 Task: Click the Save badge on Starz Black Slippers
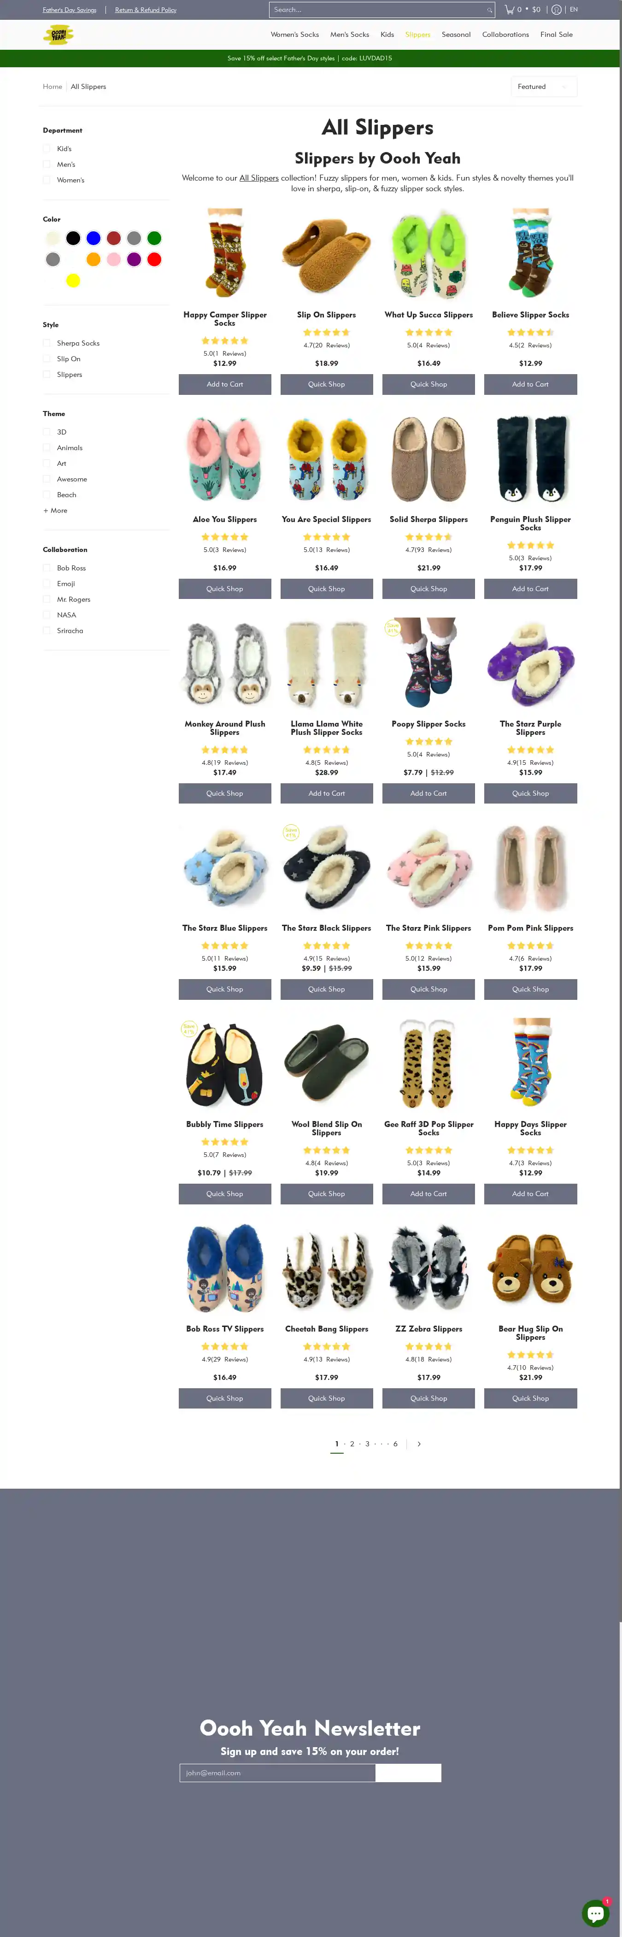point(290,832)
